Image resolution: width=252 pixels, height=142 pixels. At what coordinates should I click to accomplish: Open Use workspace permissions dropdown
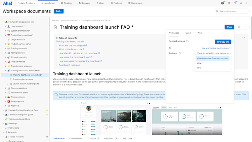[216, 48]
